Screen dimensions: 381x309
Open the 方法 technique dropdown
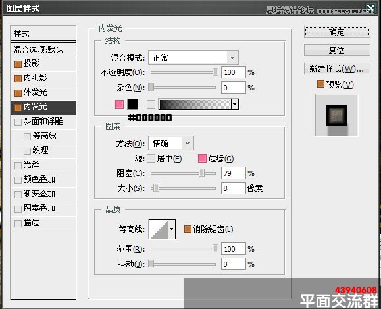click(x=171, y=143)
